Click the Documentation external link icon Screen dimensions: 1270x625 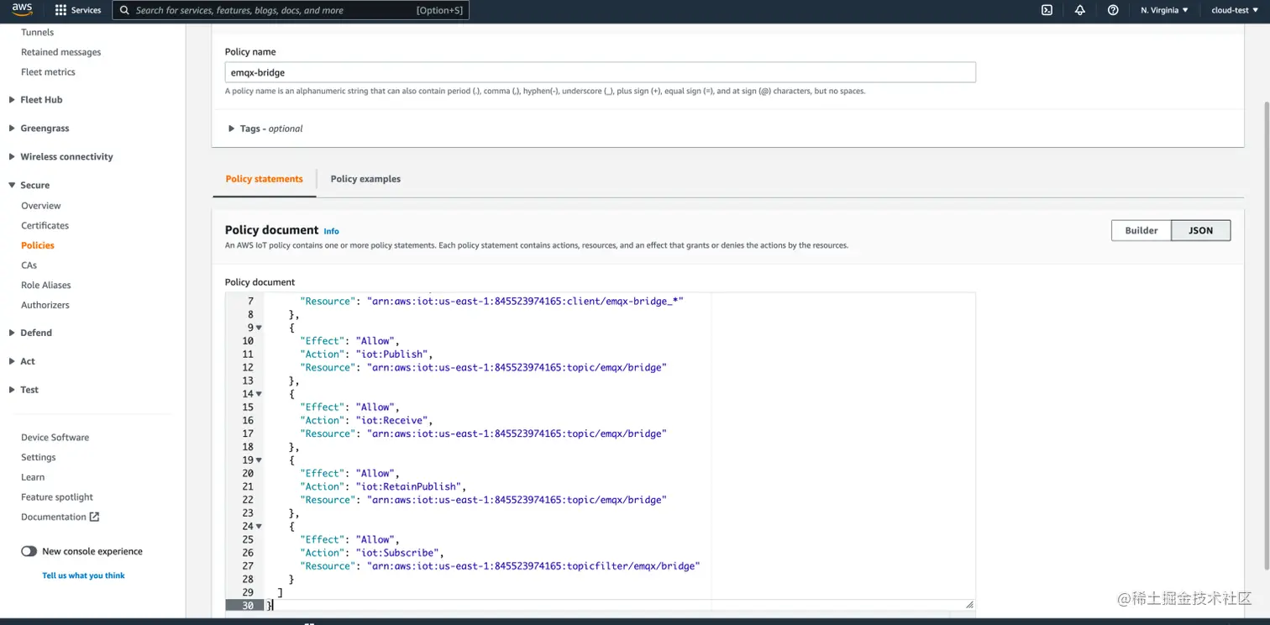94,517
